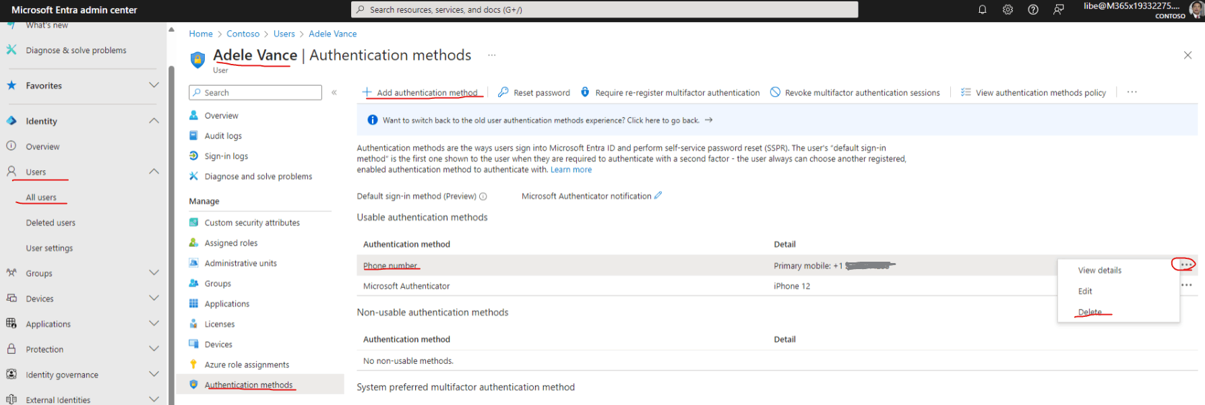Open All users in sidebar

click(x=41, y=197)
